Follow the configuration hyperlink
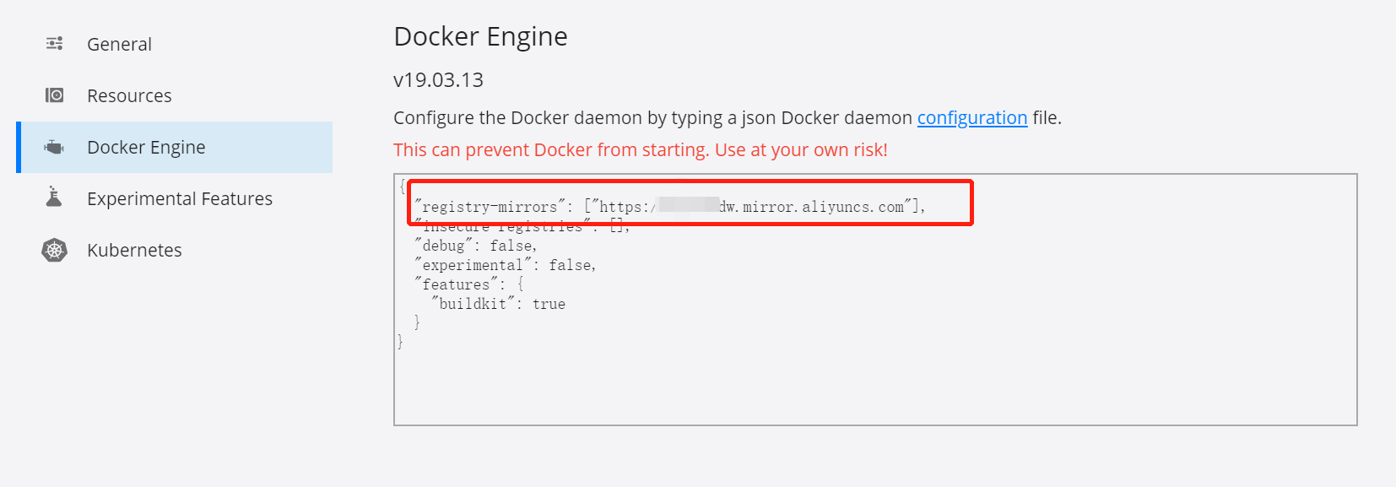This screenshot has height=487, width=1396. click(x=972, y=117)
